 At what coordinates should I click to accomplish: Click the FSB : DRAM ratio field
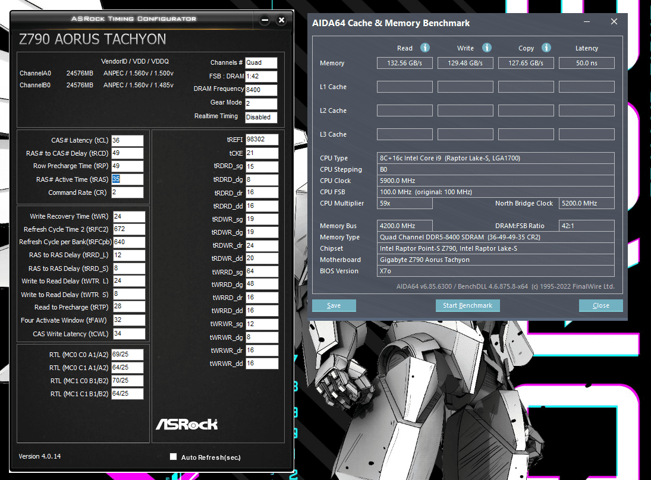coord(261,76)
